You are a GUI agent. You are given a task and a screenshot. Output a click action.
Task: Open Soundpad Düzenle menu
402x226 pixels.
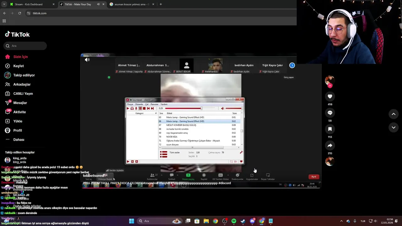[x=139, y=104]
